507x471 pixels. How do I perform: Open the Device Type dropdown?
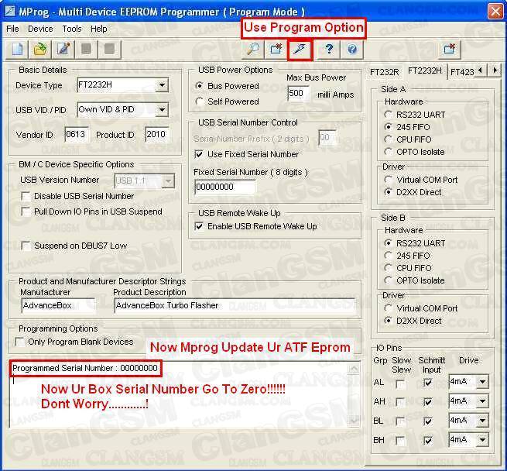point(162,85)
